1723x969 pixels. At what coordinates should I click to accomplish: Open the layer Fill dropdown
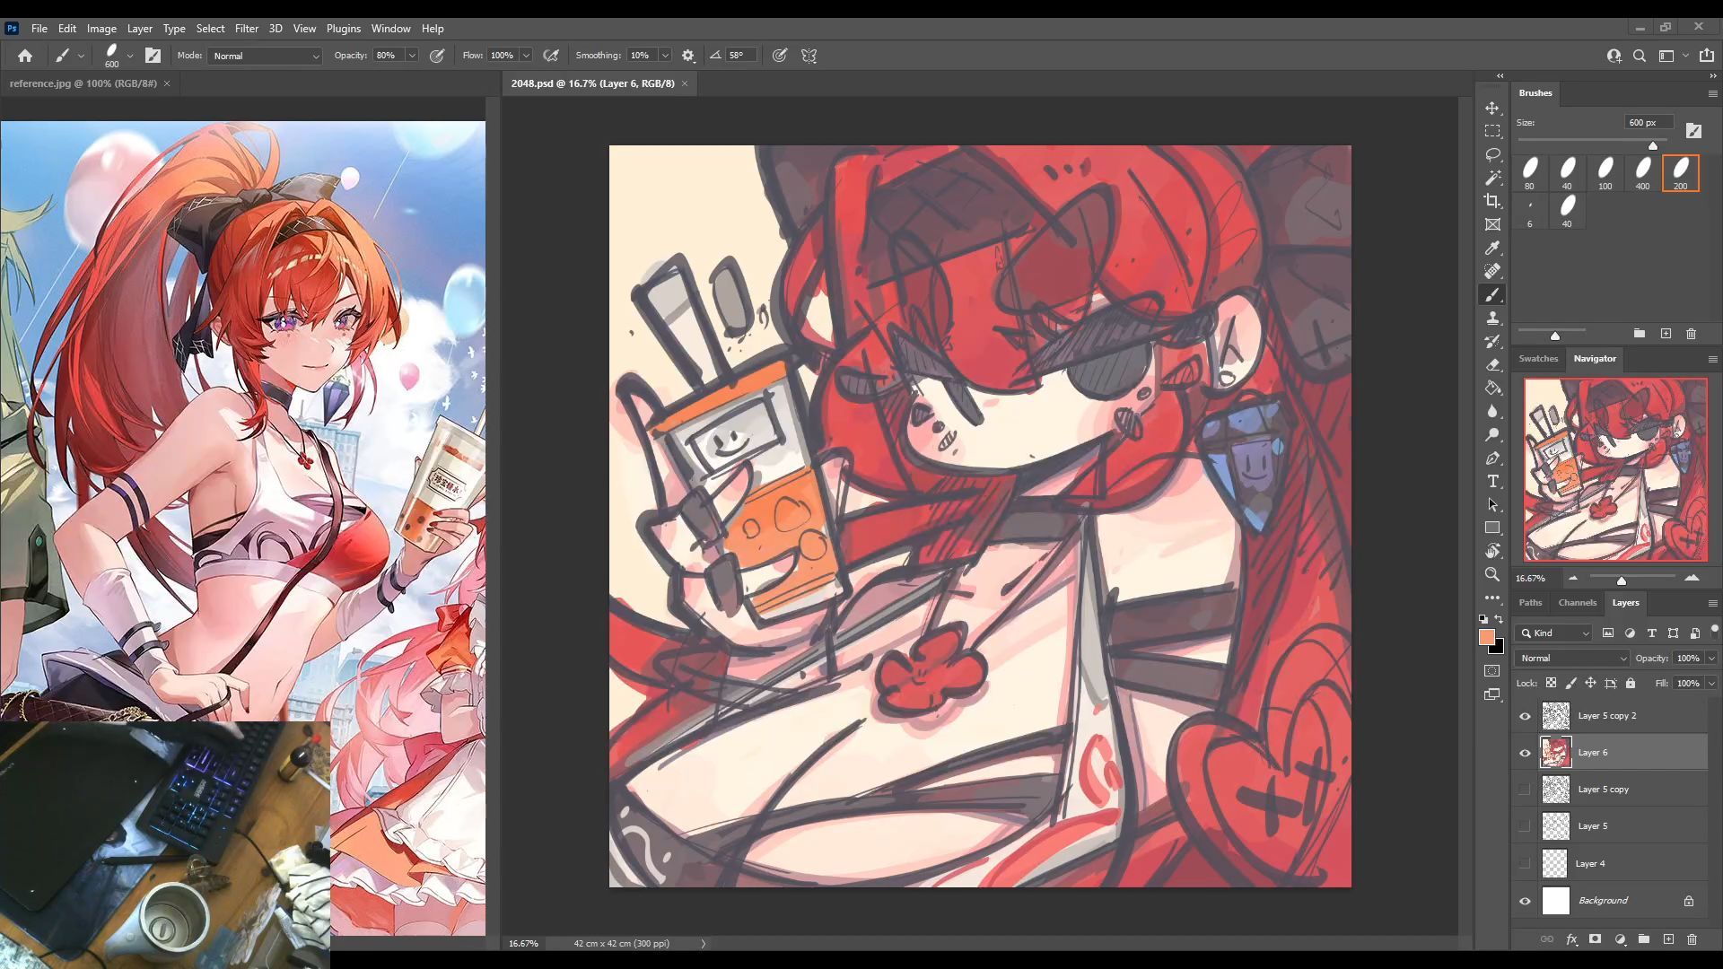pyautogui.click(x=1711, y=684)
